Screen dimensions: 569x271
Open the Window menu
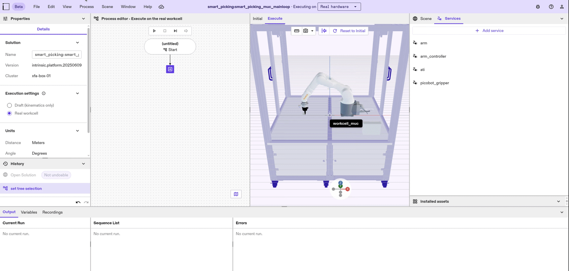pos(128,7)
